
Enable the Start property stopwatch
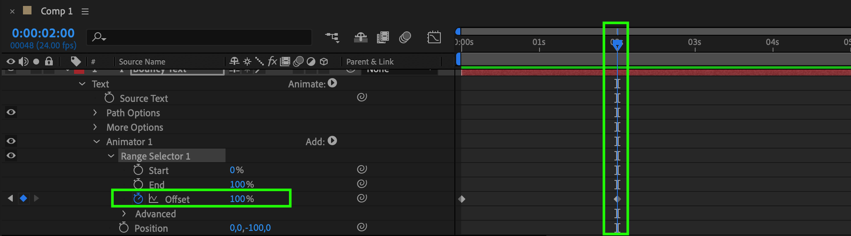[138, 170]
